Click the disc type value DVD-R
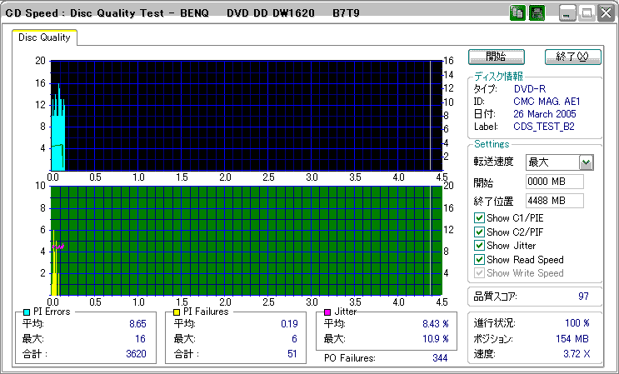Screen dimensions: 619x374 point(530,89)
